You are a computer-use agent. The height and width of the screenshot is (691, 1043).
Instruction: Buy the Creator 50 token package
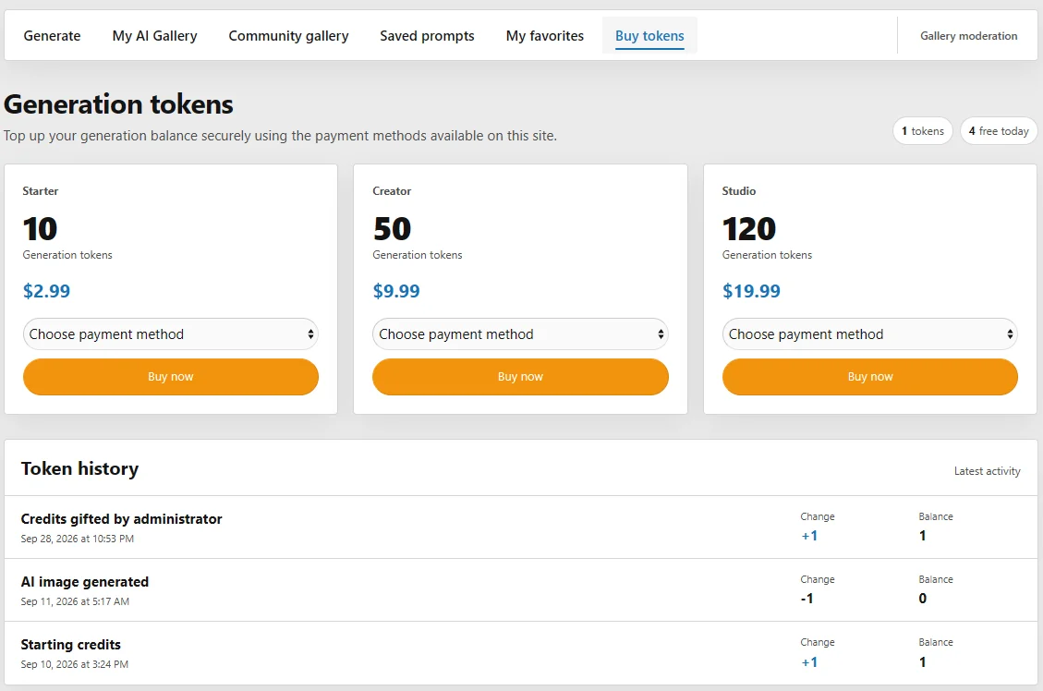[x=520, y=376]
